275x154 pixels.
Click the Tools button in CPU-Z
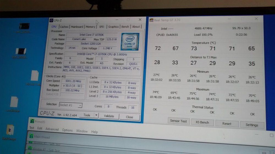click(87, 115)
